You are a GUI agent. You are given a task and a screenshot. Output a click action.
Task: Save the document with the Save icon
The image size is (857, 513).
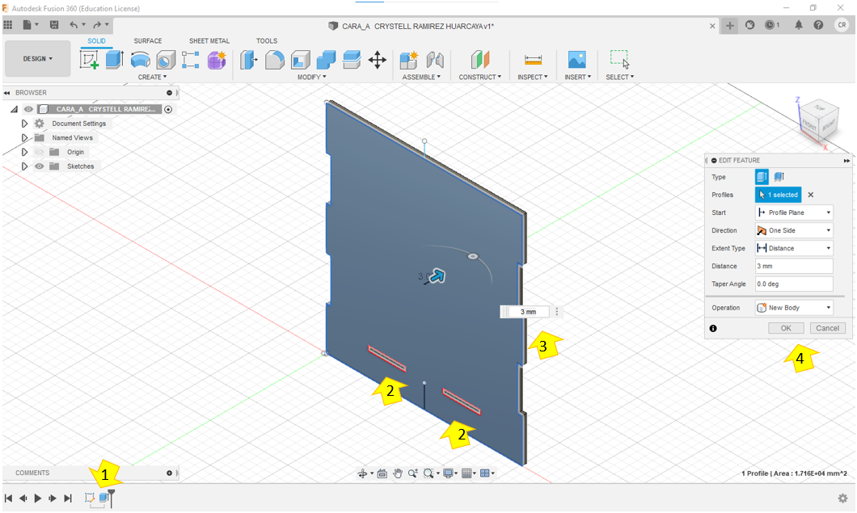coord(54,24)
